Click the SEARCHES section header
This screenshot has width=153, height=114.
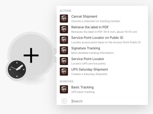tap(67, 81)
